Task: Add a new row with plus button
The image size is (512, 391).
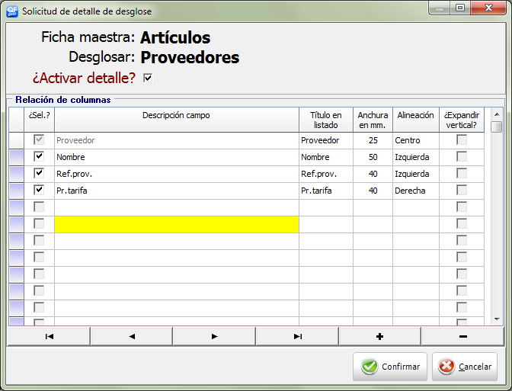Action: (x=379, y=336)
